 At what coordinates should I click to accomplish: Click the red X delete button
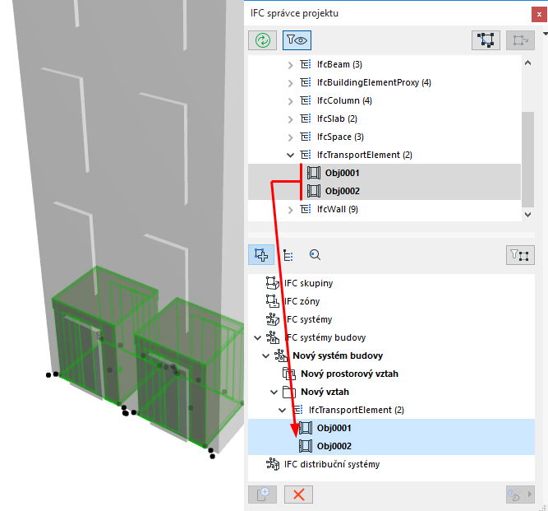298,495
